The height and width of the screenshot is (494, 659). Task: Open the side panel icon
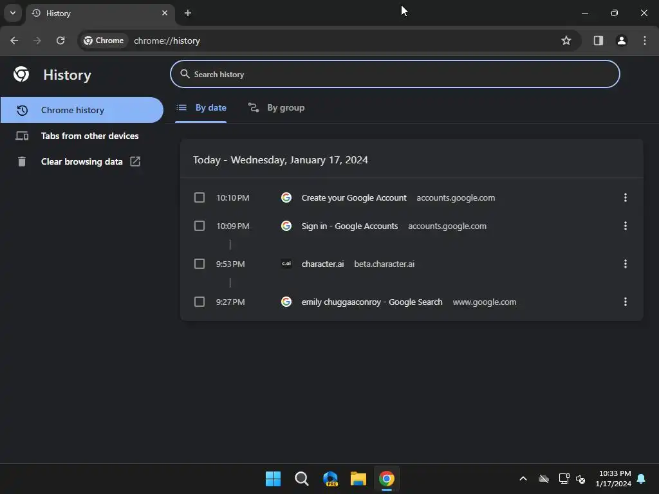pos(598,41)
